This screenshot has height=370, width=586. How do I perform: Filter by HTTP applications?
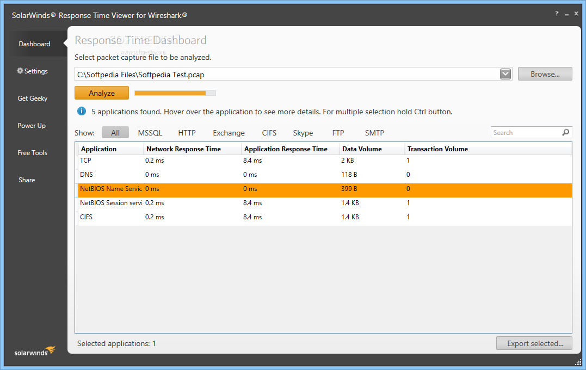coord(187,133)
